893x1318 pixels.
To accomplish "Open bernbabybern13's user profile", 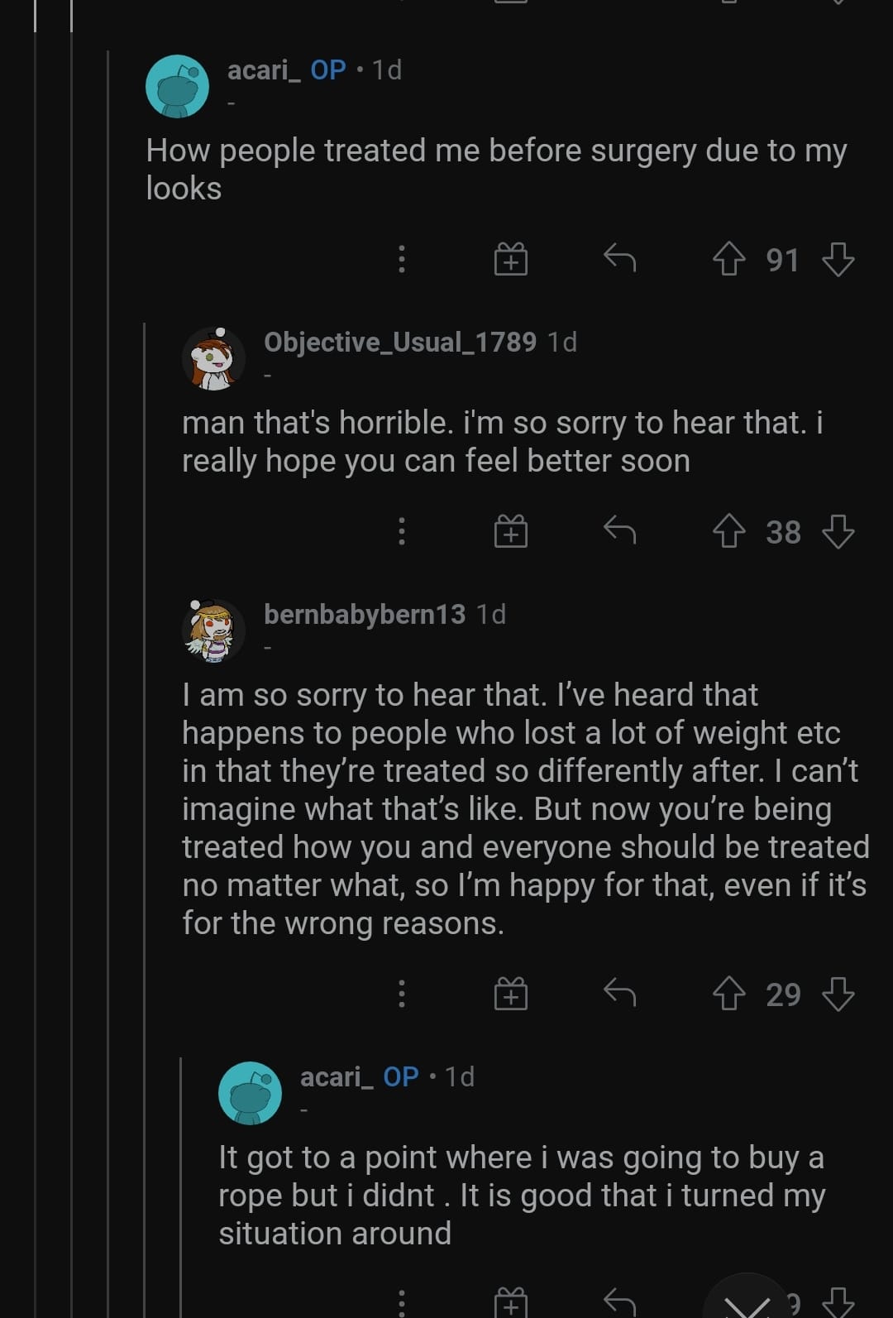I will pos(365,614).
